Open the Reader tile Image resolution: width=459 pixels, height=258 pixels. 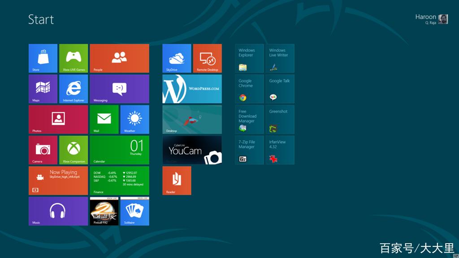click(x=177, y=181)
